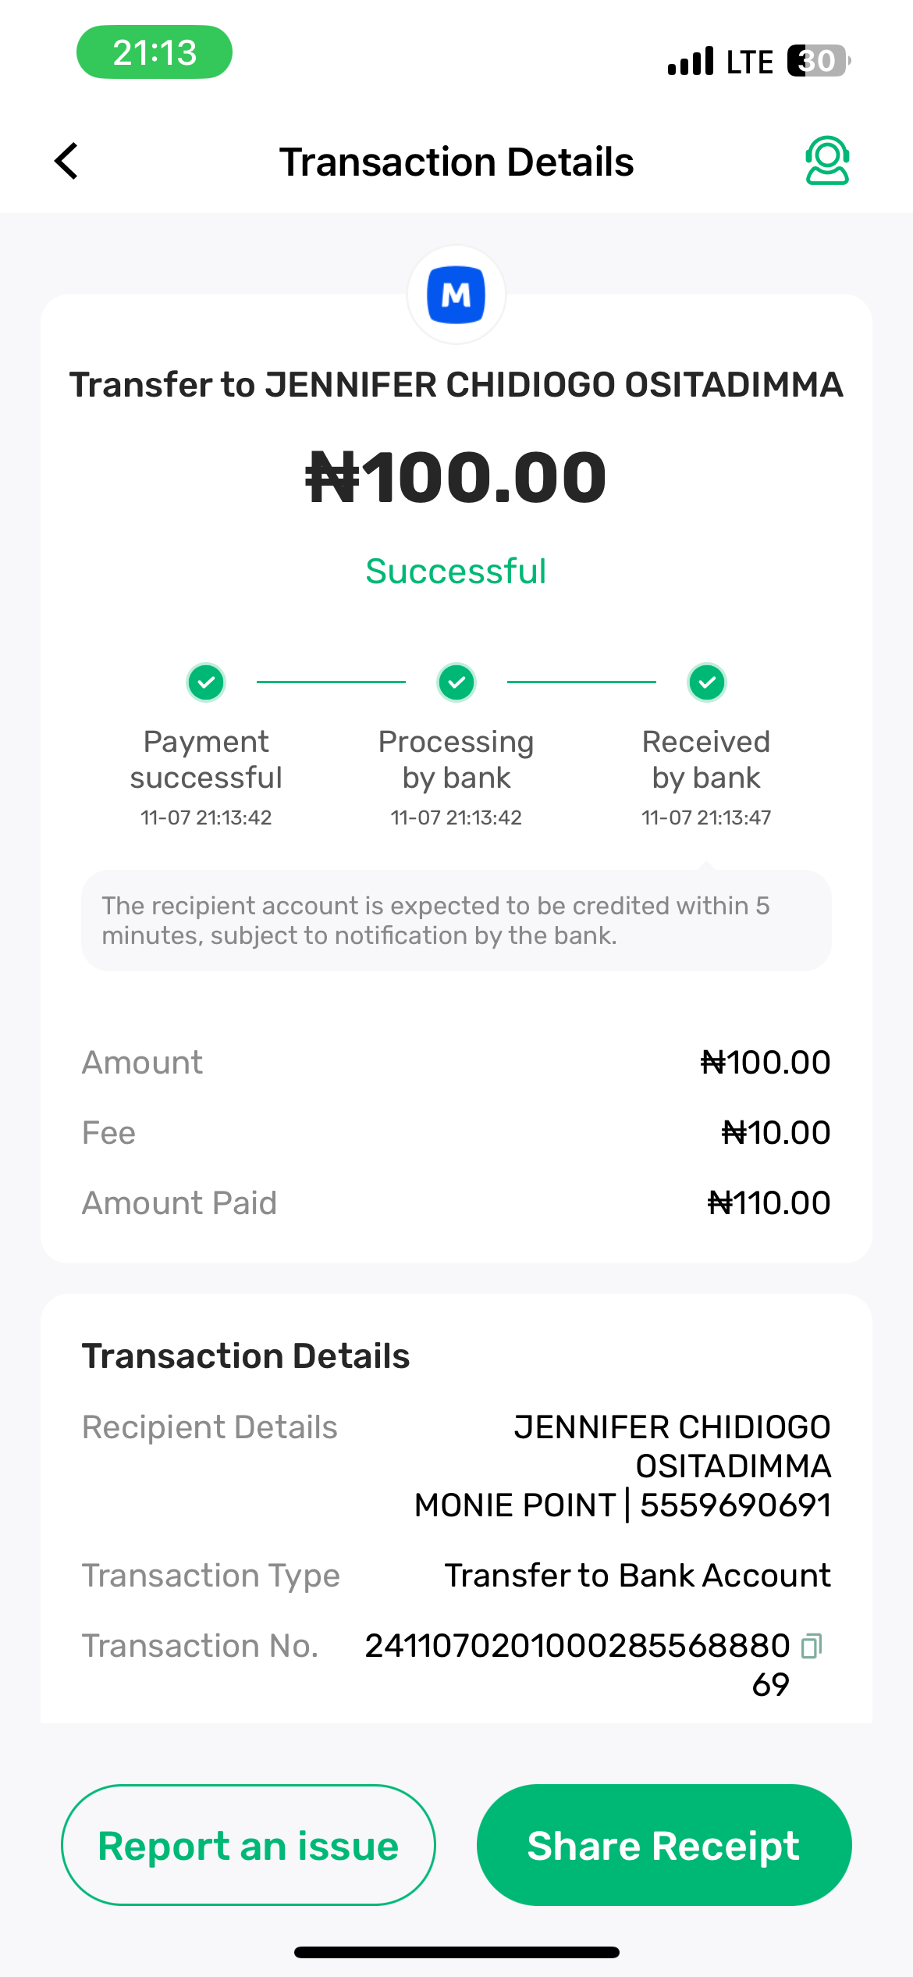The width and height of the screenshot is (913, 1977).
Task: Select the Transaction No. value
Action: pos(577,1646)
